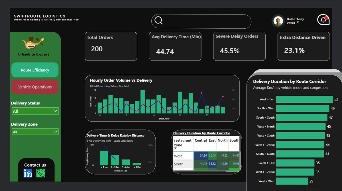Click the South > Central bar

pos(300,145)
